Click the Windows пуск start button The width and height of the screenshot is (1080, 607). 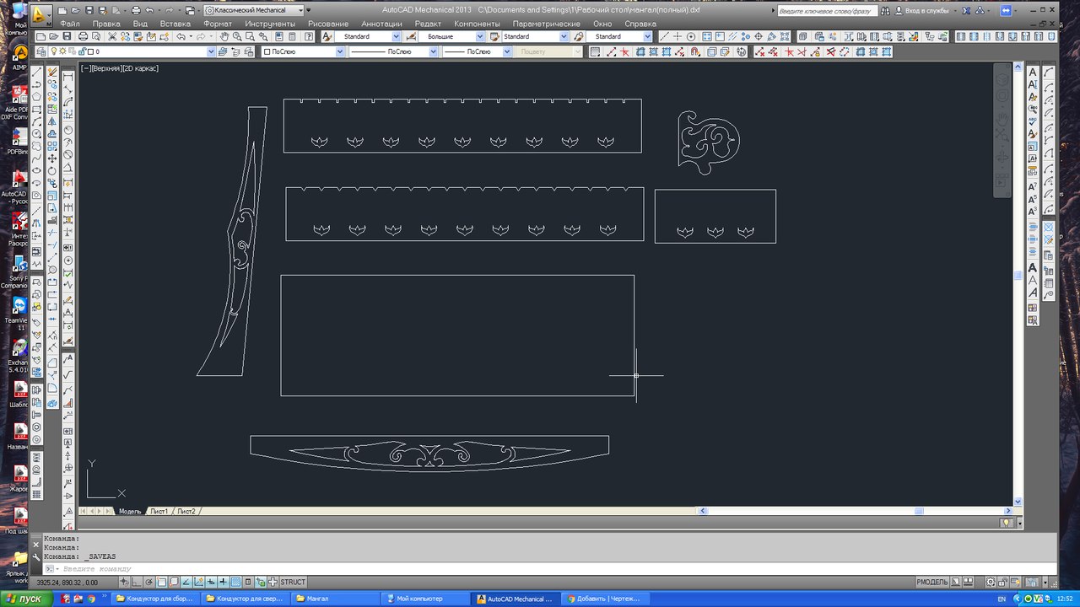pyautogui.click(x=25, y=599)
